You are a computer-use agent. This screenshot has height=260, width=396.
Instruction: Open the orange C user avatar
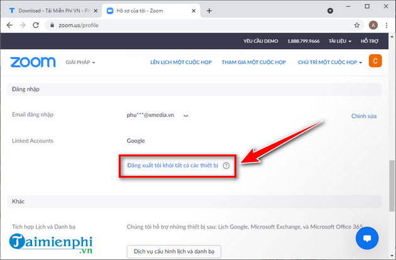[x=375, y=61]
